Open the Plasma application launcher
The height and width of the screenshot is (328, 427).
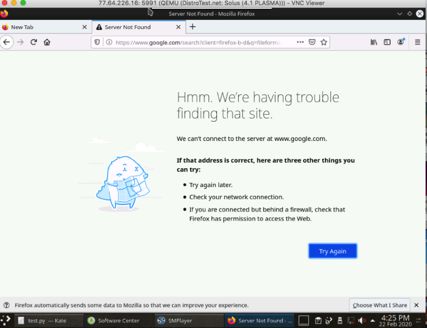click(6, 320)
